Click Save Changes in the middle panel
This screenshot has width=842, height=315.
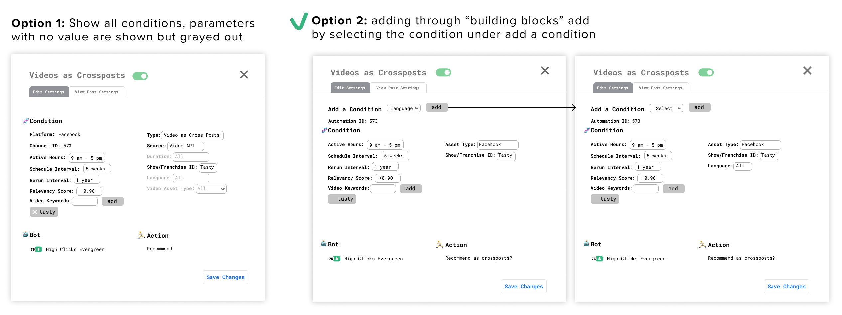[x=524, y=287]
